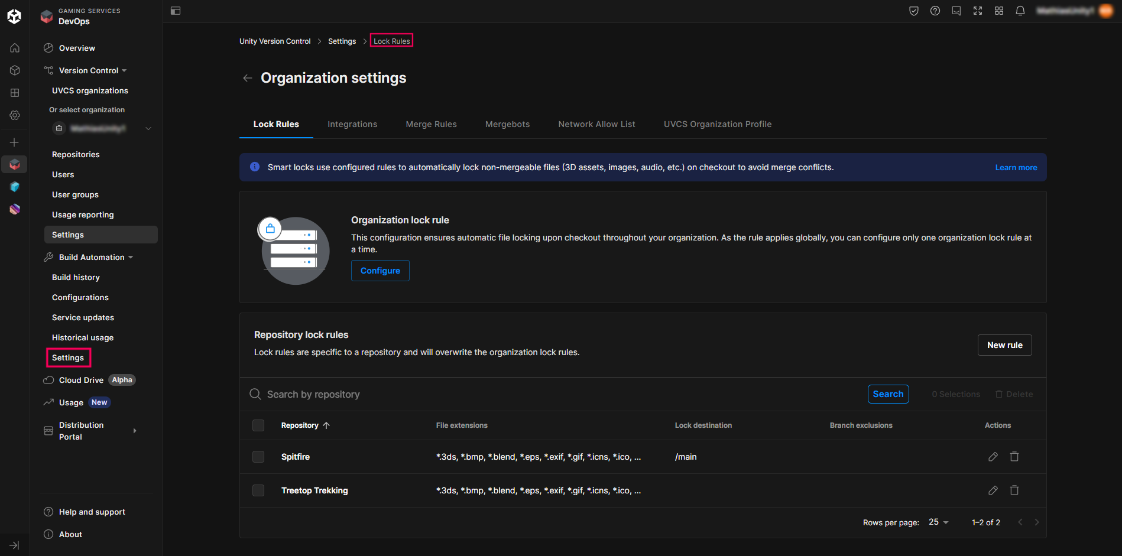Click the Configure button
The height and width of the screenshot is (556, 1122).
tap(380, 271)
